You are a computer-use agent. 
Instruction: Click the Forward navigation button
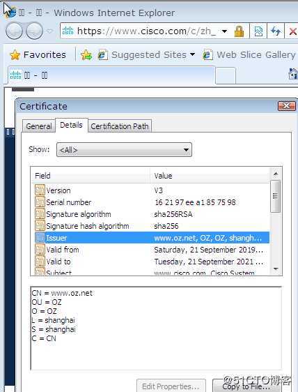coord(34,31)
